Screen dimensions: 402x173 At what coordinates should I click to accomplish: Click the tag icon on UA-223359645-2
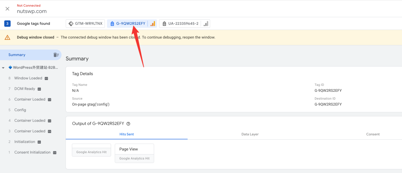tap(164, 24)
